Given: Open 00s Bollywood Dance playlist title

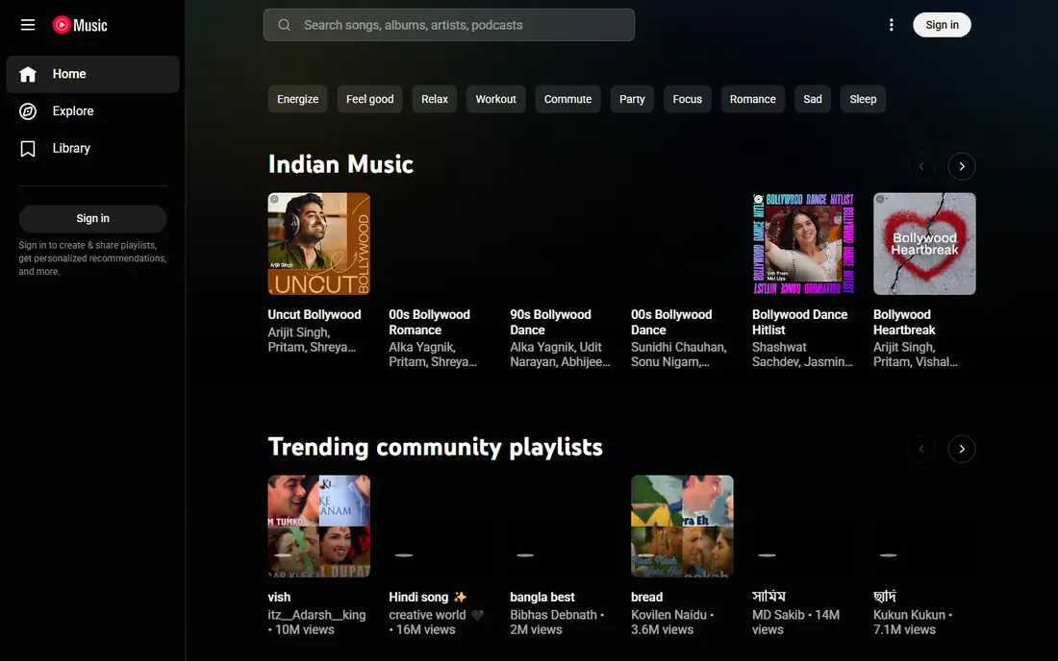Looking at the screenshot, I should click(x=671, y=322).
